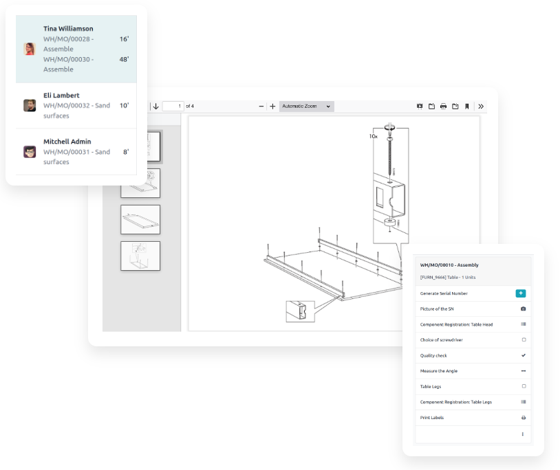Go to the next page using the down arrow
This screenshot has height=470, width=560.
tap(156, 107)
